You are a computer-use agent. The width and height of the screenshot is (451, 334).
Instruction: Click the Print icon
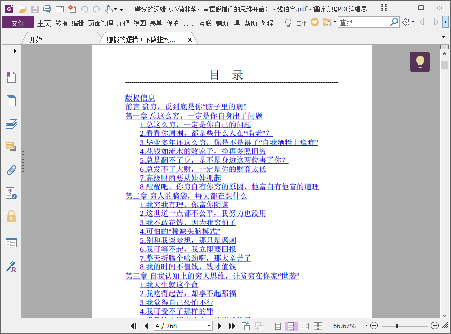[x=47, y=9]
